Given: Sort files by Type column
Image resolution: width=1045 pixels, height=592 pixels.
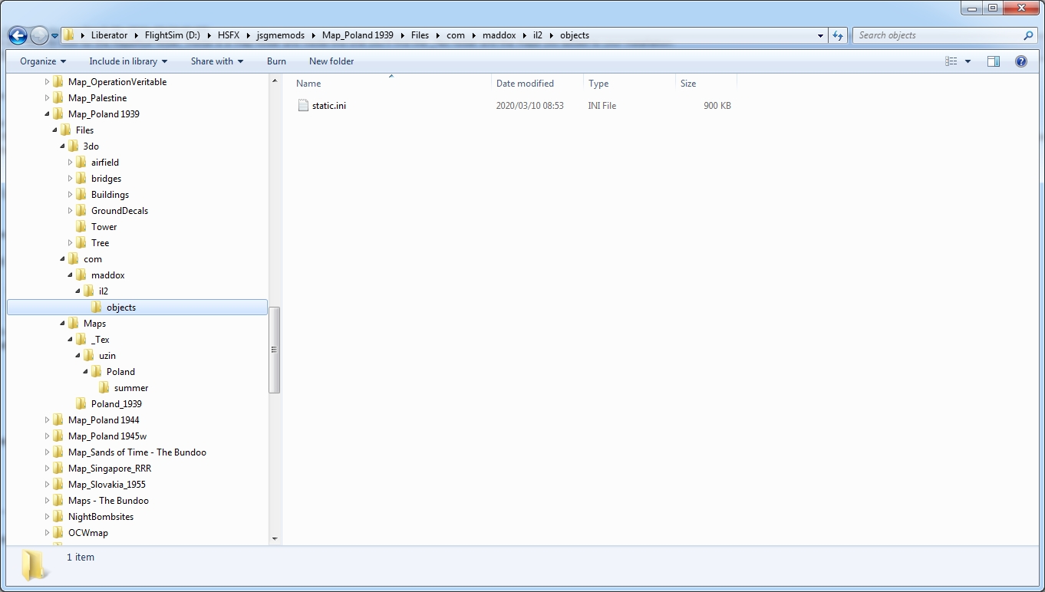Looking at the screenshot, I should 629,84.
